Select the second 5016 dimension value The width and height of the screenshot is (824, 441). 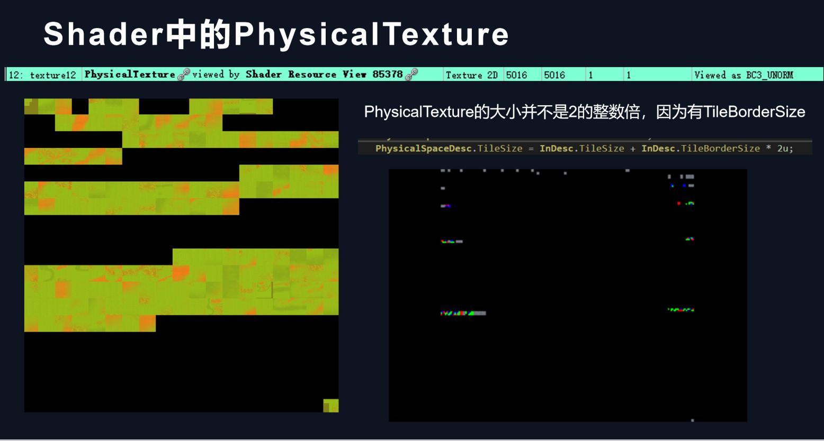pos(554,75)
